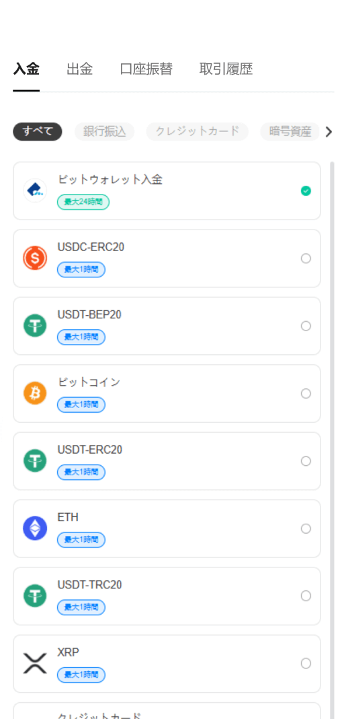Click the blue Ethereum icon
This screenshot has width=344, height=719.
tap(35, 528)
